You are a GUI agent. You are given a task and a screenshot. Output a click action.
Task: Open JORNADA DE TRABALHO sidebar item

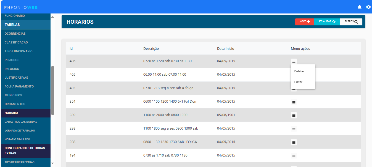tap(20, 131)
